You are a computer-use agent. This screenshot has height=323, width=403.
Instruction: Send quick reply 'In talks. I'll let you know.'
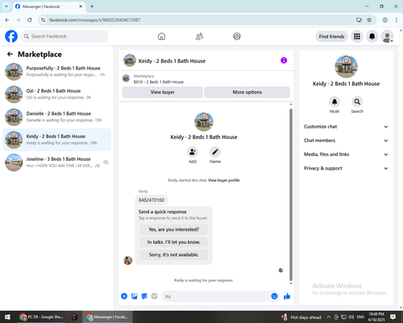pos(174,242)
